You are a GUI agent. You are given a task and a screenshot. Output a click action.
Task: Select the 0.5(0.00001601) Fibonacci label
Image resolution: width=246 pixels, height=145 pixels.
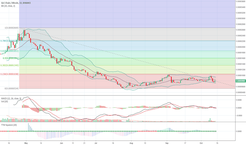(11, 58)
